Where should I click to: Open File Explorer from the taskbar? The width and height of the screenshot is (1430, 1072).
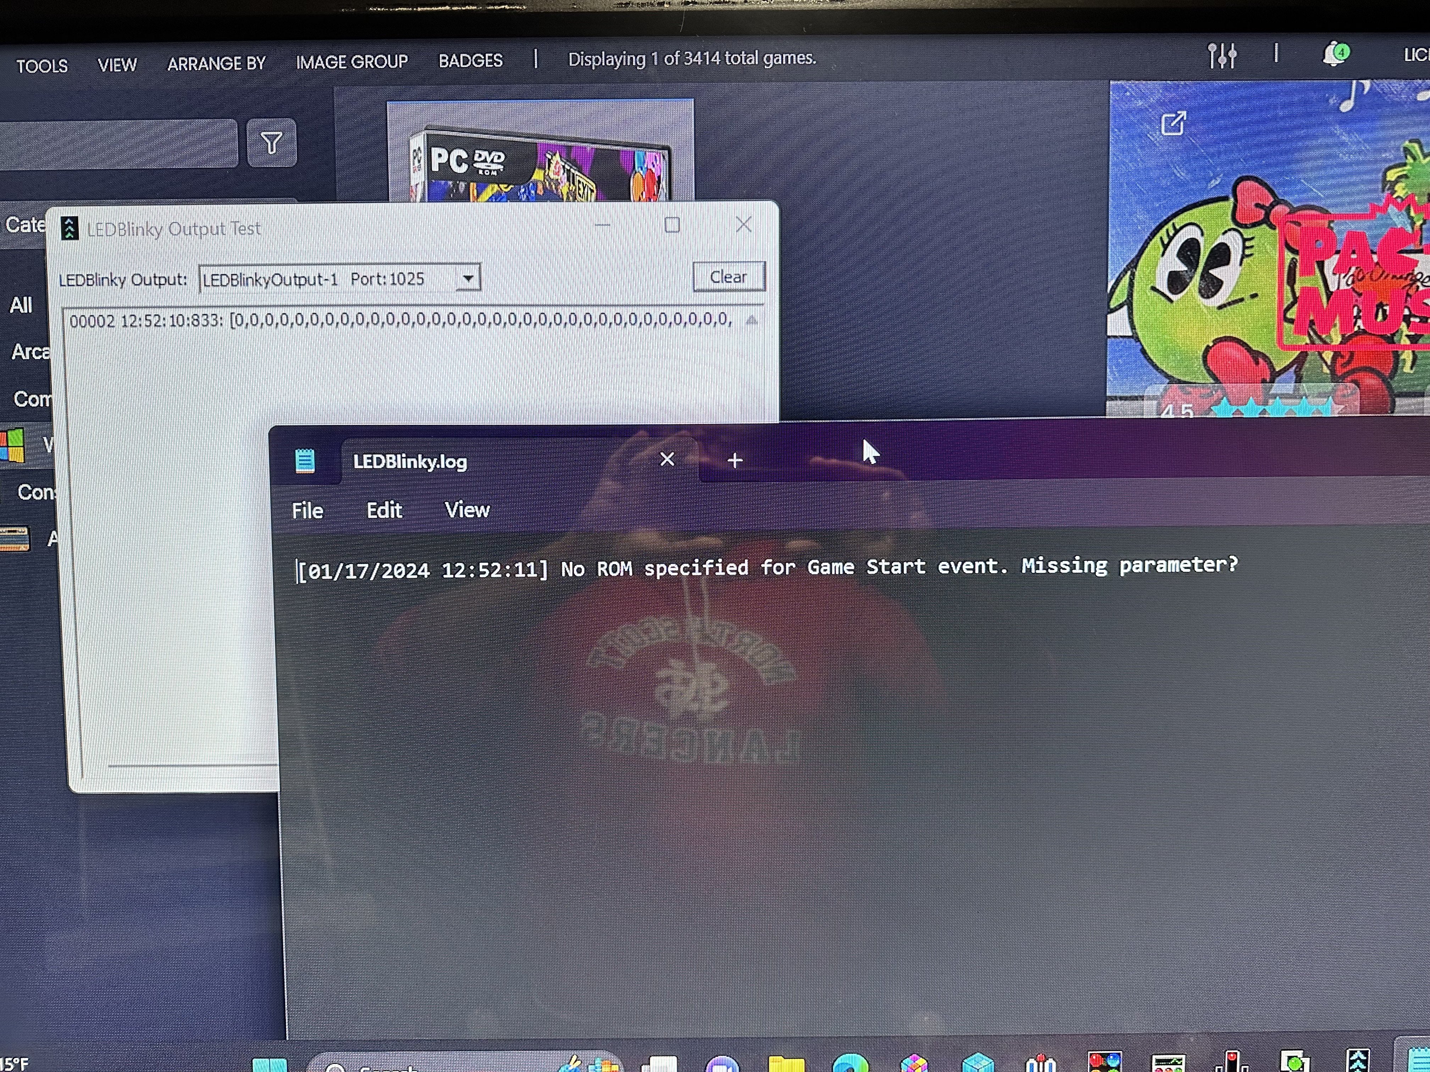[787, 1064]
